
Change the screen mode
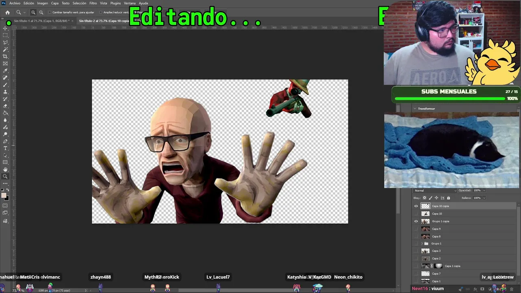pyautogui.click(x=5, y=213)
